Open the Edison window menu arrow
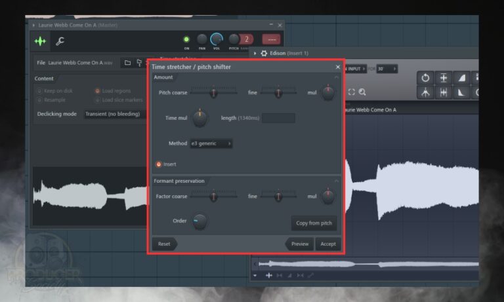 [255, 53]
